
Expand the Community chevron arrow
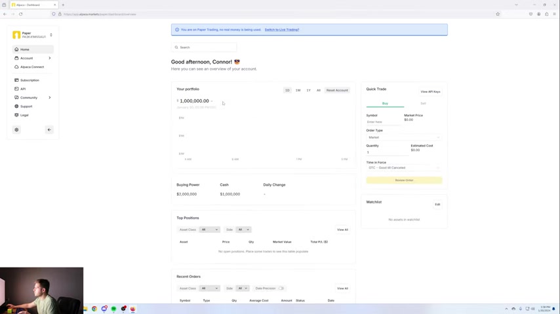[x=50, y=97]
